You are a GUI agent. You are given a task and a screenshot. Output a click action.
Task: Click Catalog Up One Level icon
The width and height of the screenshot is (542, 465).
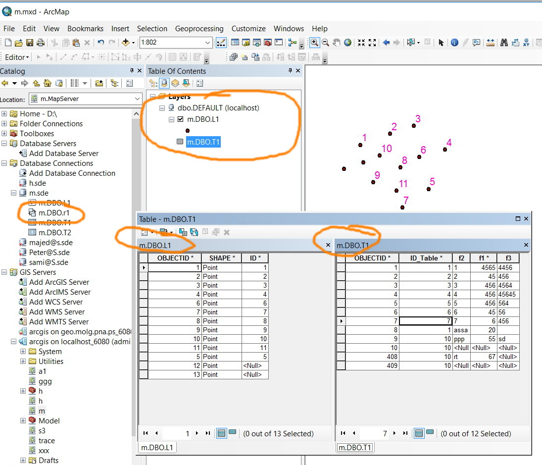[36, 83]
